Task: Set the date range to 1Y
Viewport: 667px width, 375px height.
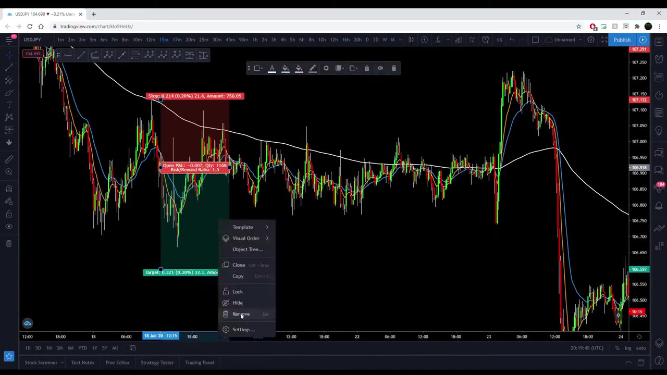Action: coord(94,348)
